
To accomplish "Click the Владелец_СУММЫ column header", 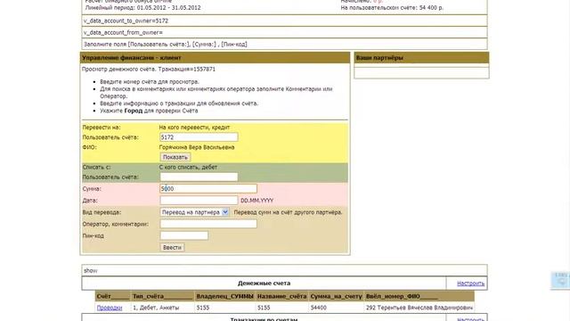I will (224, 296).
